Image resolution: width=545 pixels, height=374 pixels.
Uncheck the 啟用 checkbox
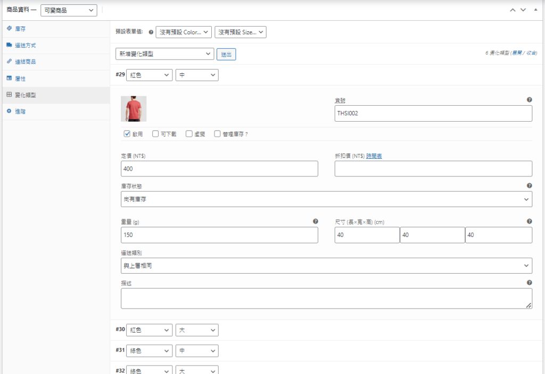point(127,134)
